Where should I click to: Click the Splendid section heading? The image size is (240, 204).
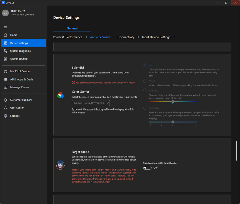coord(78,68)
